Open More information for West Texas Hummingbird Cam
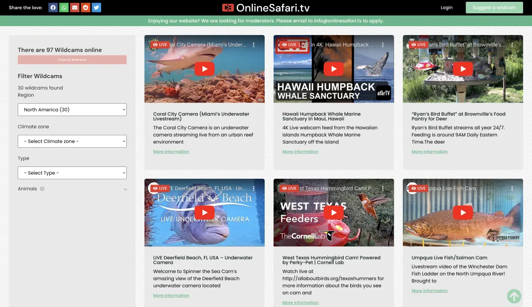The image size is (532, 307). [x=301, y=303]
